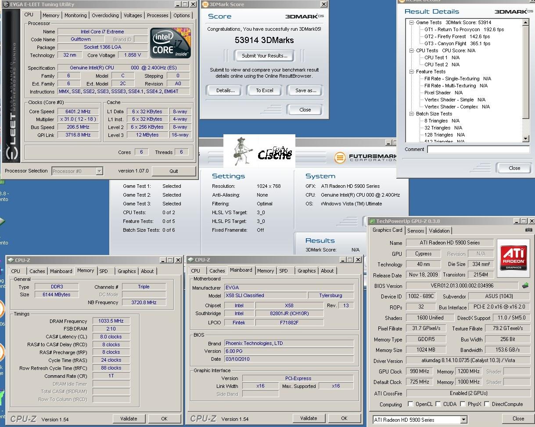Viewport: 535px width, 427px height.
Task: Click the DRAM Frequency 1033.5 MHz value
Action: [110, 321]
